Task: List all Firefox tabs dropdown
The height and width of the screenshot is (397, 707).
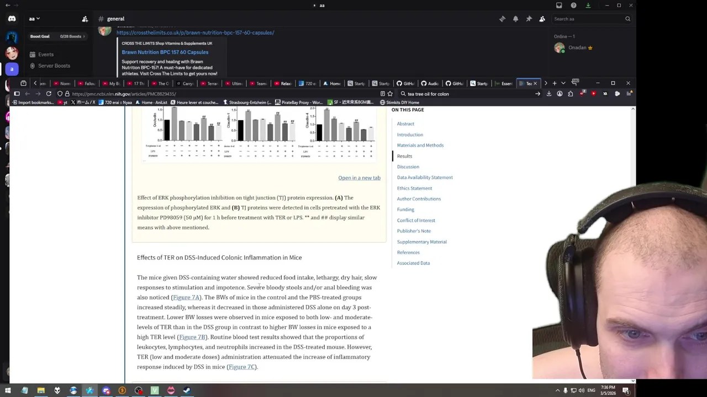Action: click(563, 83)
